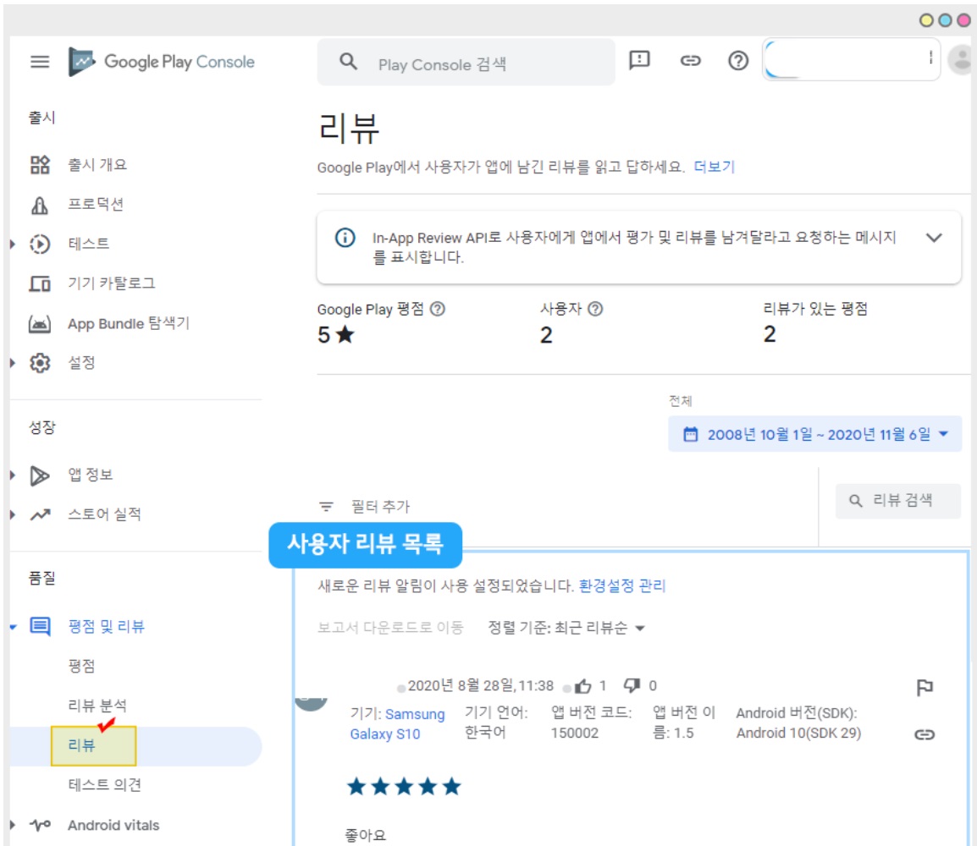Click the app selector box in top bar
The width and height of the screenshot is (977, 846).
(851, 59)
